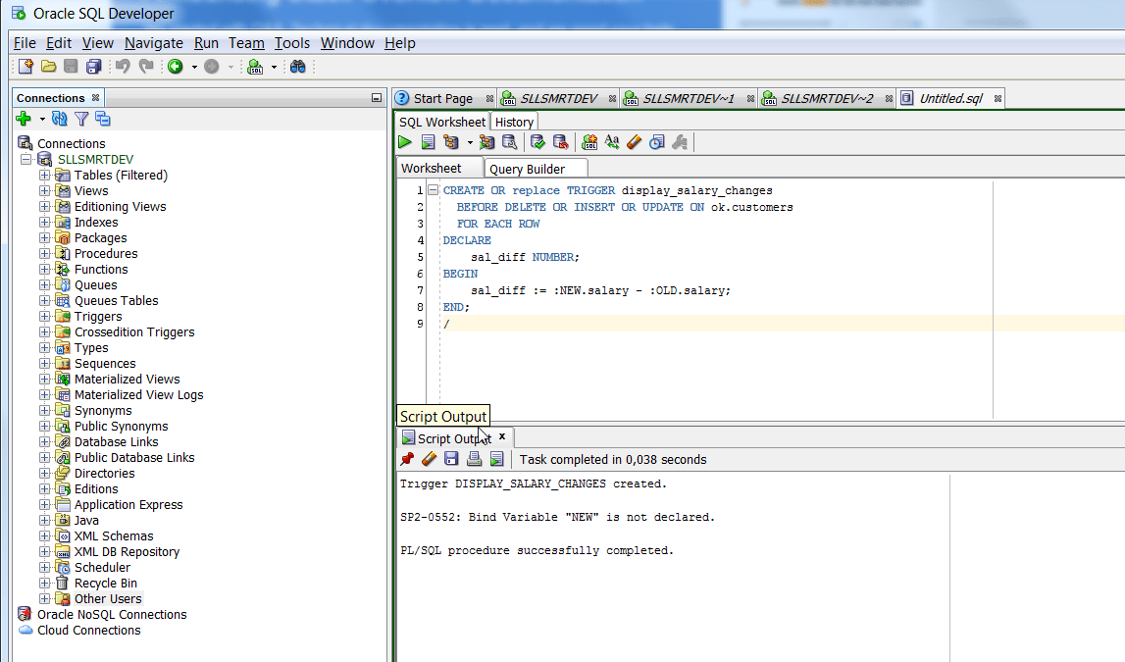The image size is (1125, 662).
Task: Click editor line 7 with sal_diff assignment
Action: coord(600,290)
